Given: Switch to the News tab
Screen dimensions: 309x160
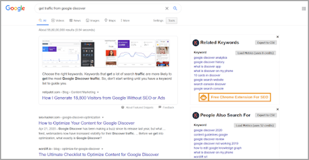Looking at the screenshot, I should click(75, 21).
